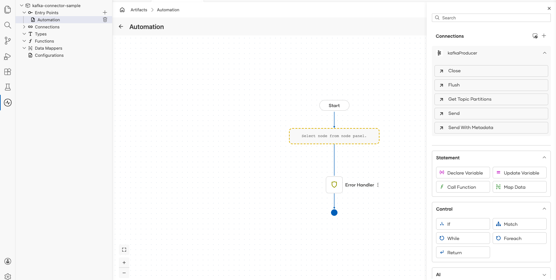
Task: Open Run and Debug icon
Action: pos(8,56)
